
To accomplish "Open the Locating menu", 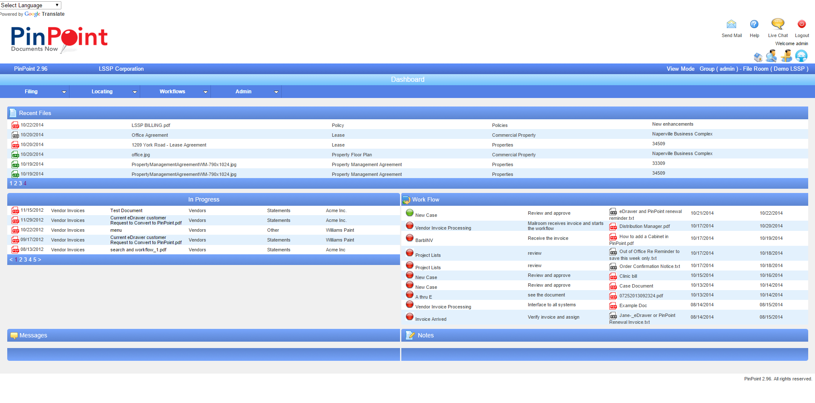I will pyautogui.click(x=102, y=92).
